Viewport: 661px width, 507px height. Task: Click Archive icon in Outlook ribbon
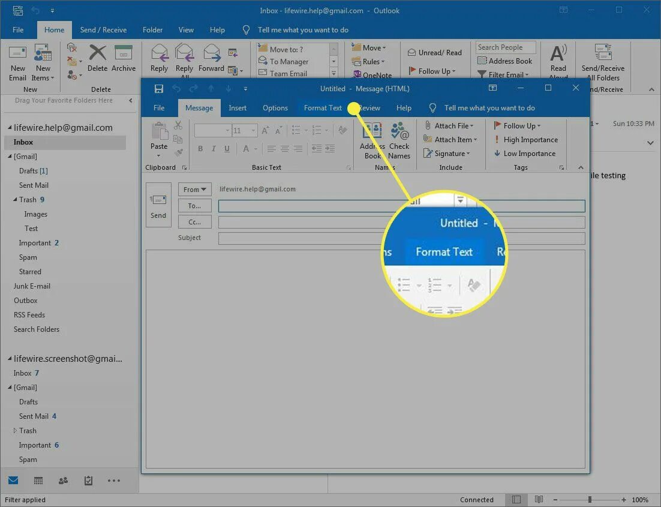point(124,58)
